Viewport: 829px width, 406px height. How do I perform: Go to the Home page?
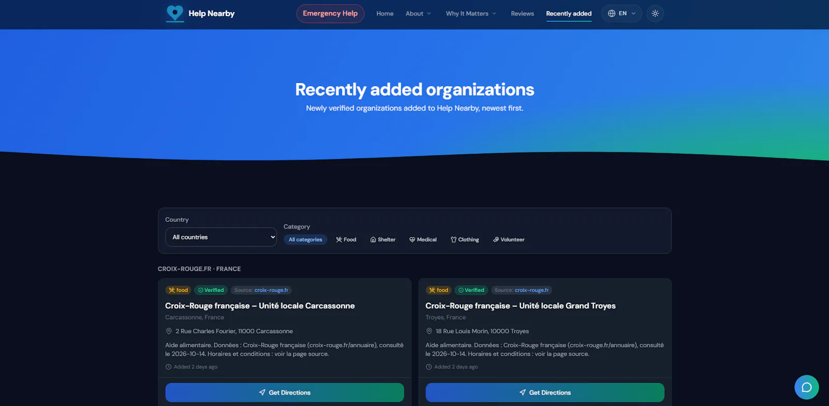point(385,13)
